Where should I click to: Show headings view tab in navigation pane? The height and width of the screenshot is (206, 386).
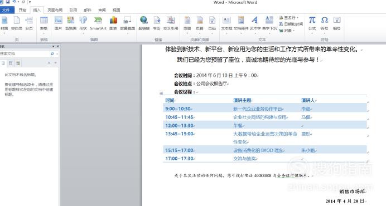(3, 63)
